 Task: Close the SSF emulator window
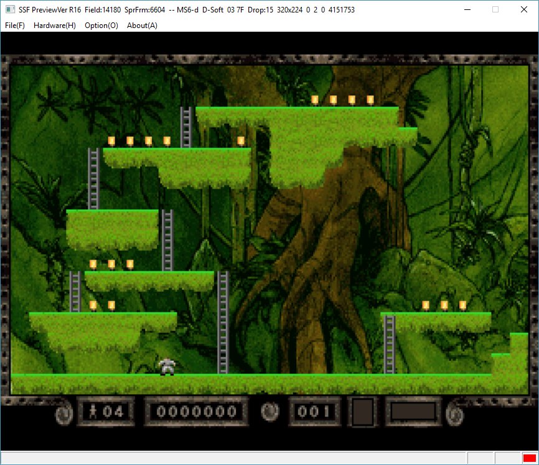(x=524, y=9)
